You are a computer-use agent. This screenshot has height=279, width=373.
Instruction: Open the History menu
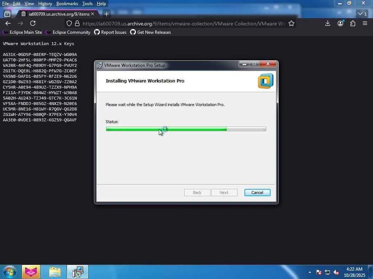(45, 4)
